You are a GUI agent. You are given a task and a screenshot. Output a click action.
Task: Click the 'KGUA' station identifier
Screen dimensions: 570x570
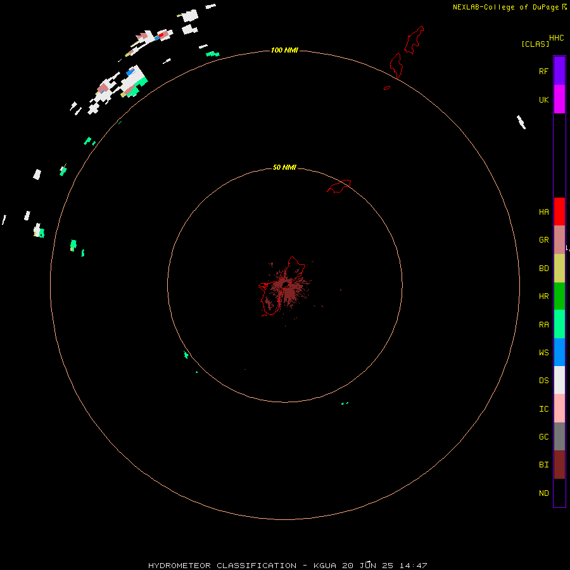[325, 566]
